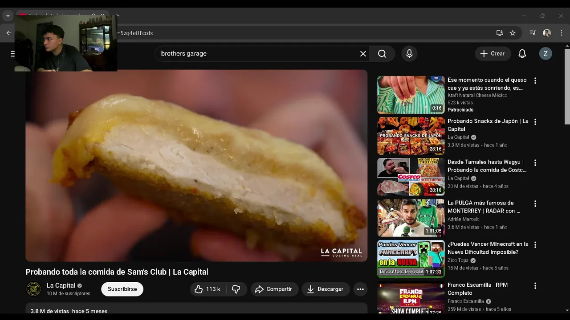Click 'Kraft Natural Cheese México' advertiser name

point(477,96)
